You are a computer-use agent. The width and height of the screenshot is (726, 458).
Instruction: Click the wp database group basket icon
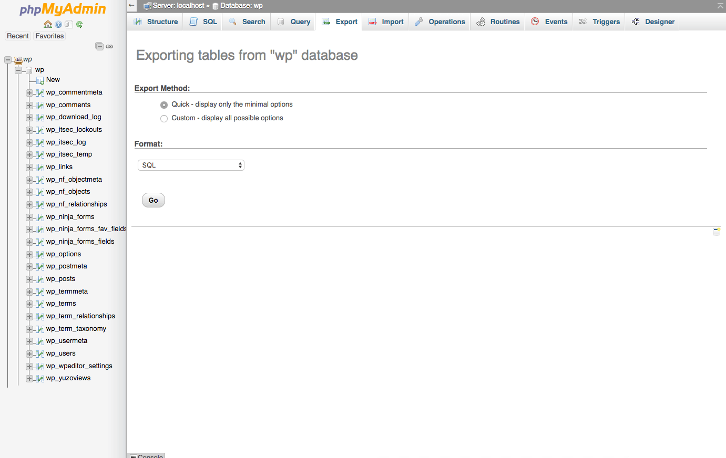pyautogui.click(x=18, y=60)
